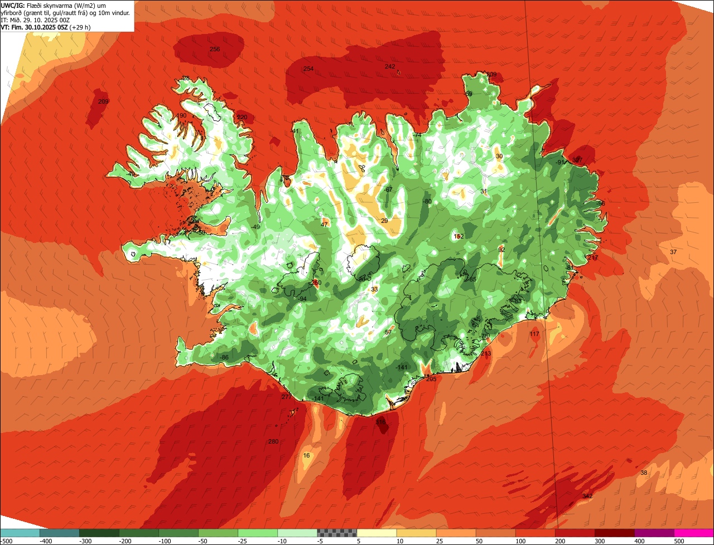Pick the light orange 25 to 50 swatch
The height and width of the screenshot is (545, 714).
[455, 533]
